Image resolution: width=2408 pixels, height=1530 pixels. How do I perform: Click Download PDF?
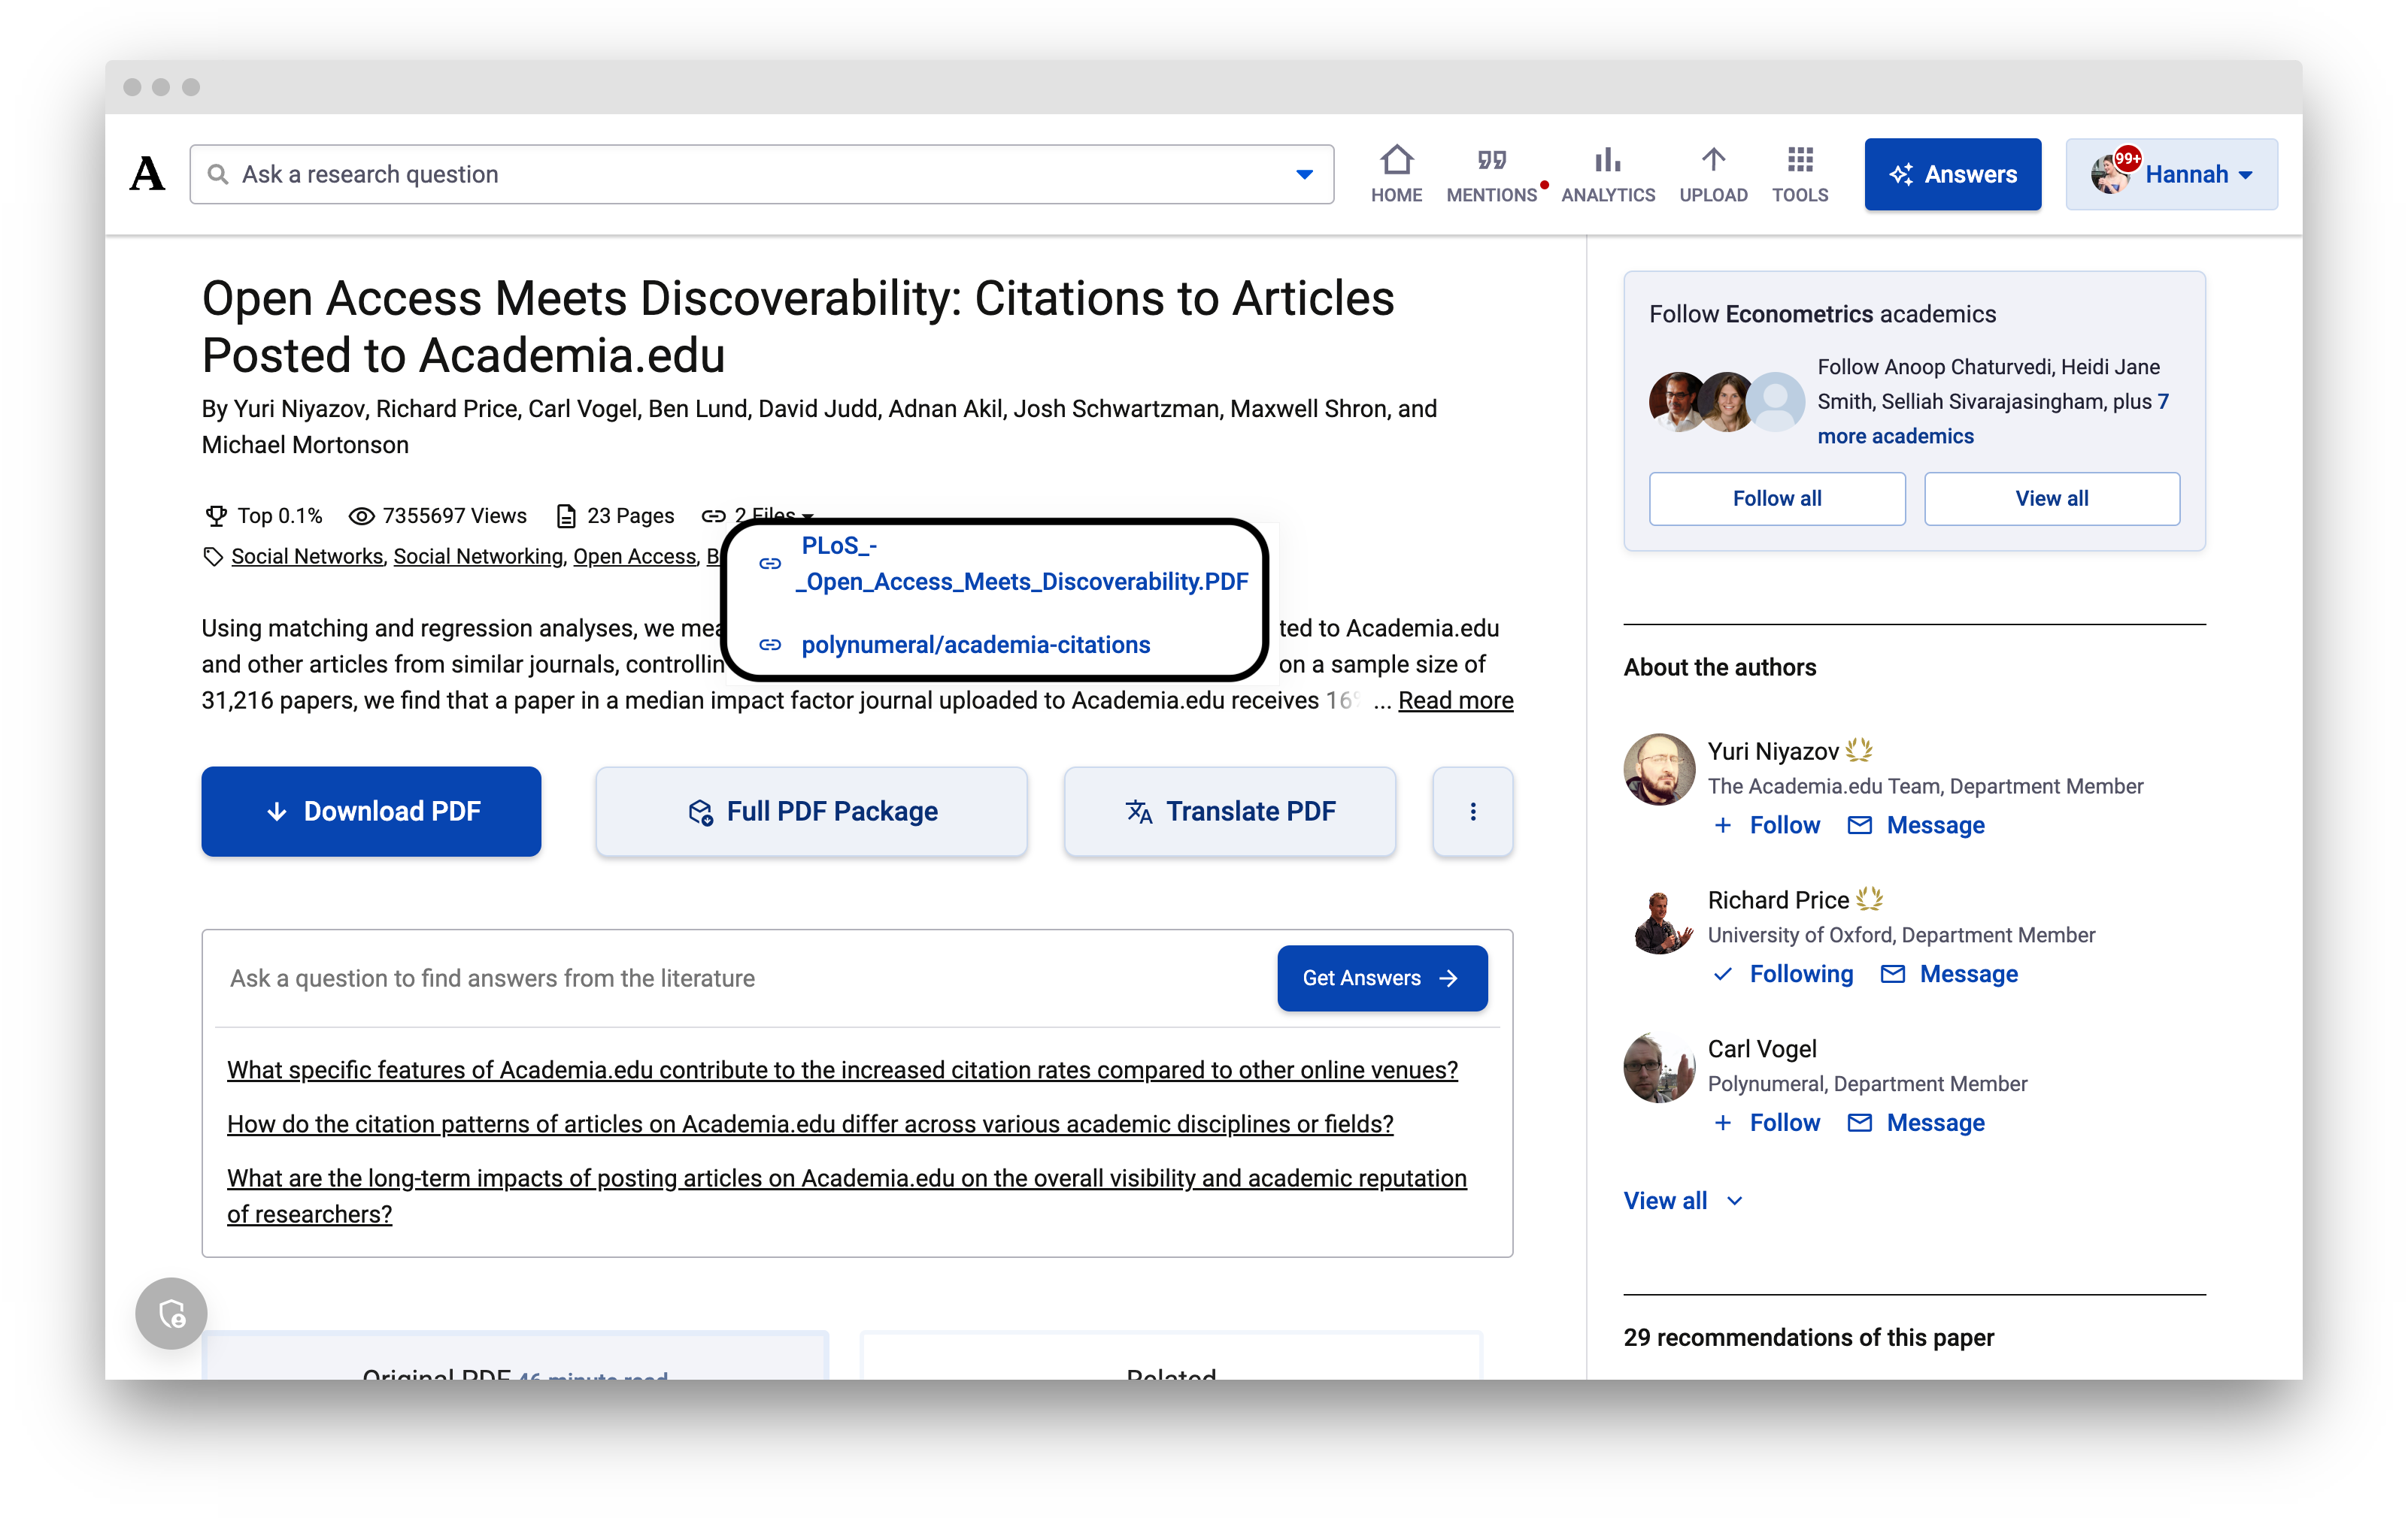click(371, 812)
